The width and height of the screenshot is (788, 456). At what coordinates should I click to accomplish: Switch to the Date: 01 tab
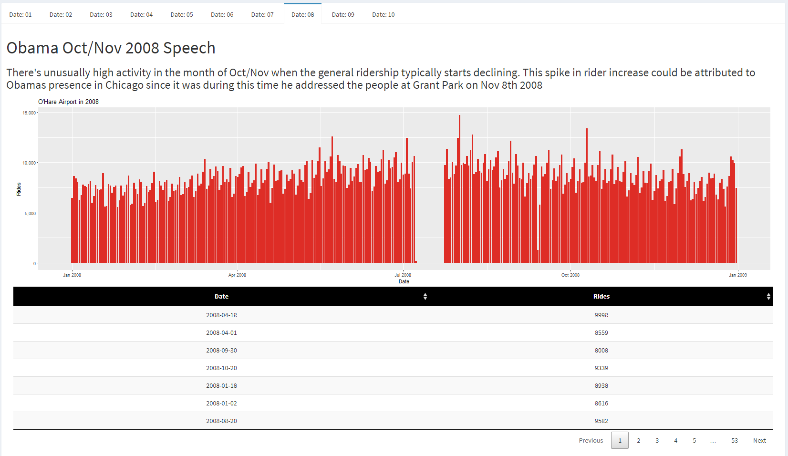tap(21, 14)
